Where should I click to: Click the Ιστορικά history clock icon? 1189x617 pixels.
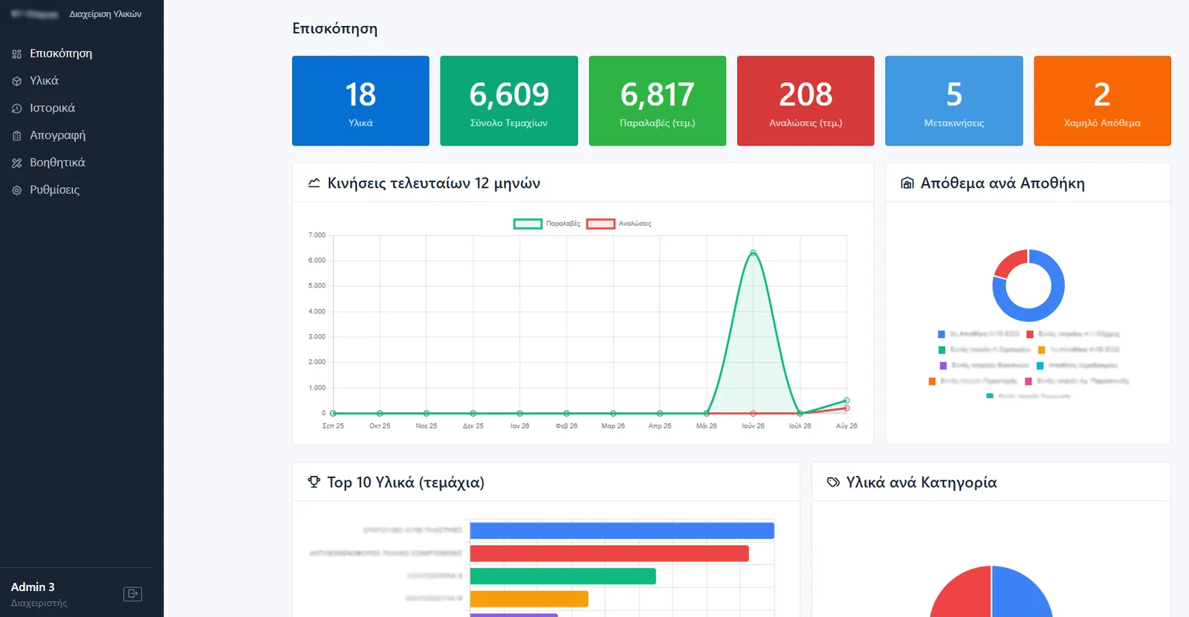16,108
